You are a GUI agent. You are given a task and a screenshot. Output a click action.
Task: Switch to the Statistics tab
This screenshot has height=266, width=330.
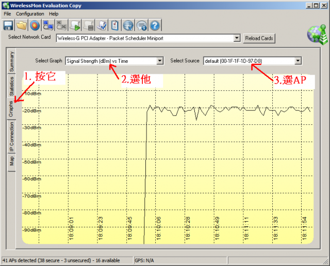(x=11, y=86)
